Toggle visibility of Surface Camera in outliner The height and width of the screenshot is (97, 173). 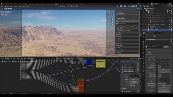point(169,25)
